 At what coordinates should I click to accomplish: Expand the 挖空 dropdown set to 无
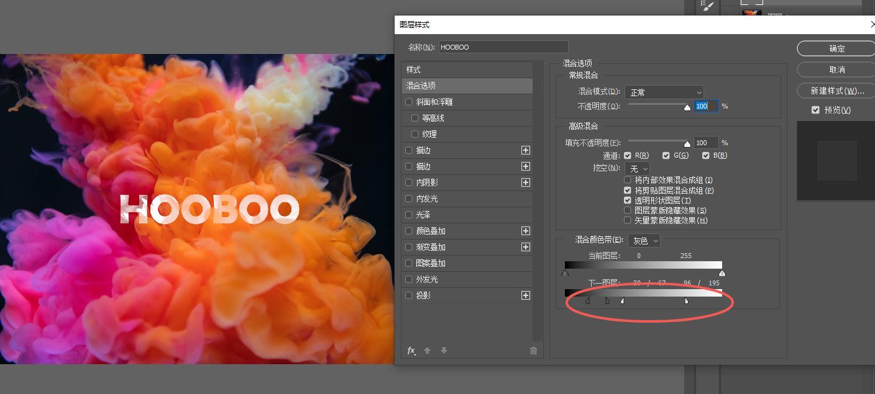(637, 168)
